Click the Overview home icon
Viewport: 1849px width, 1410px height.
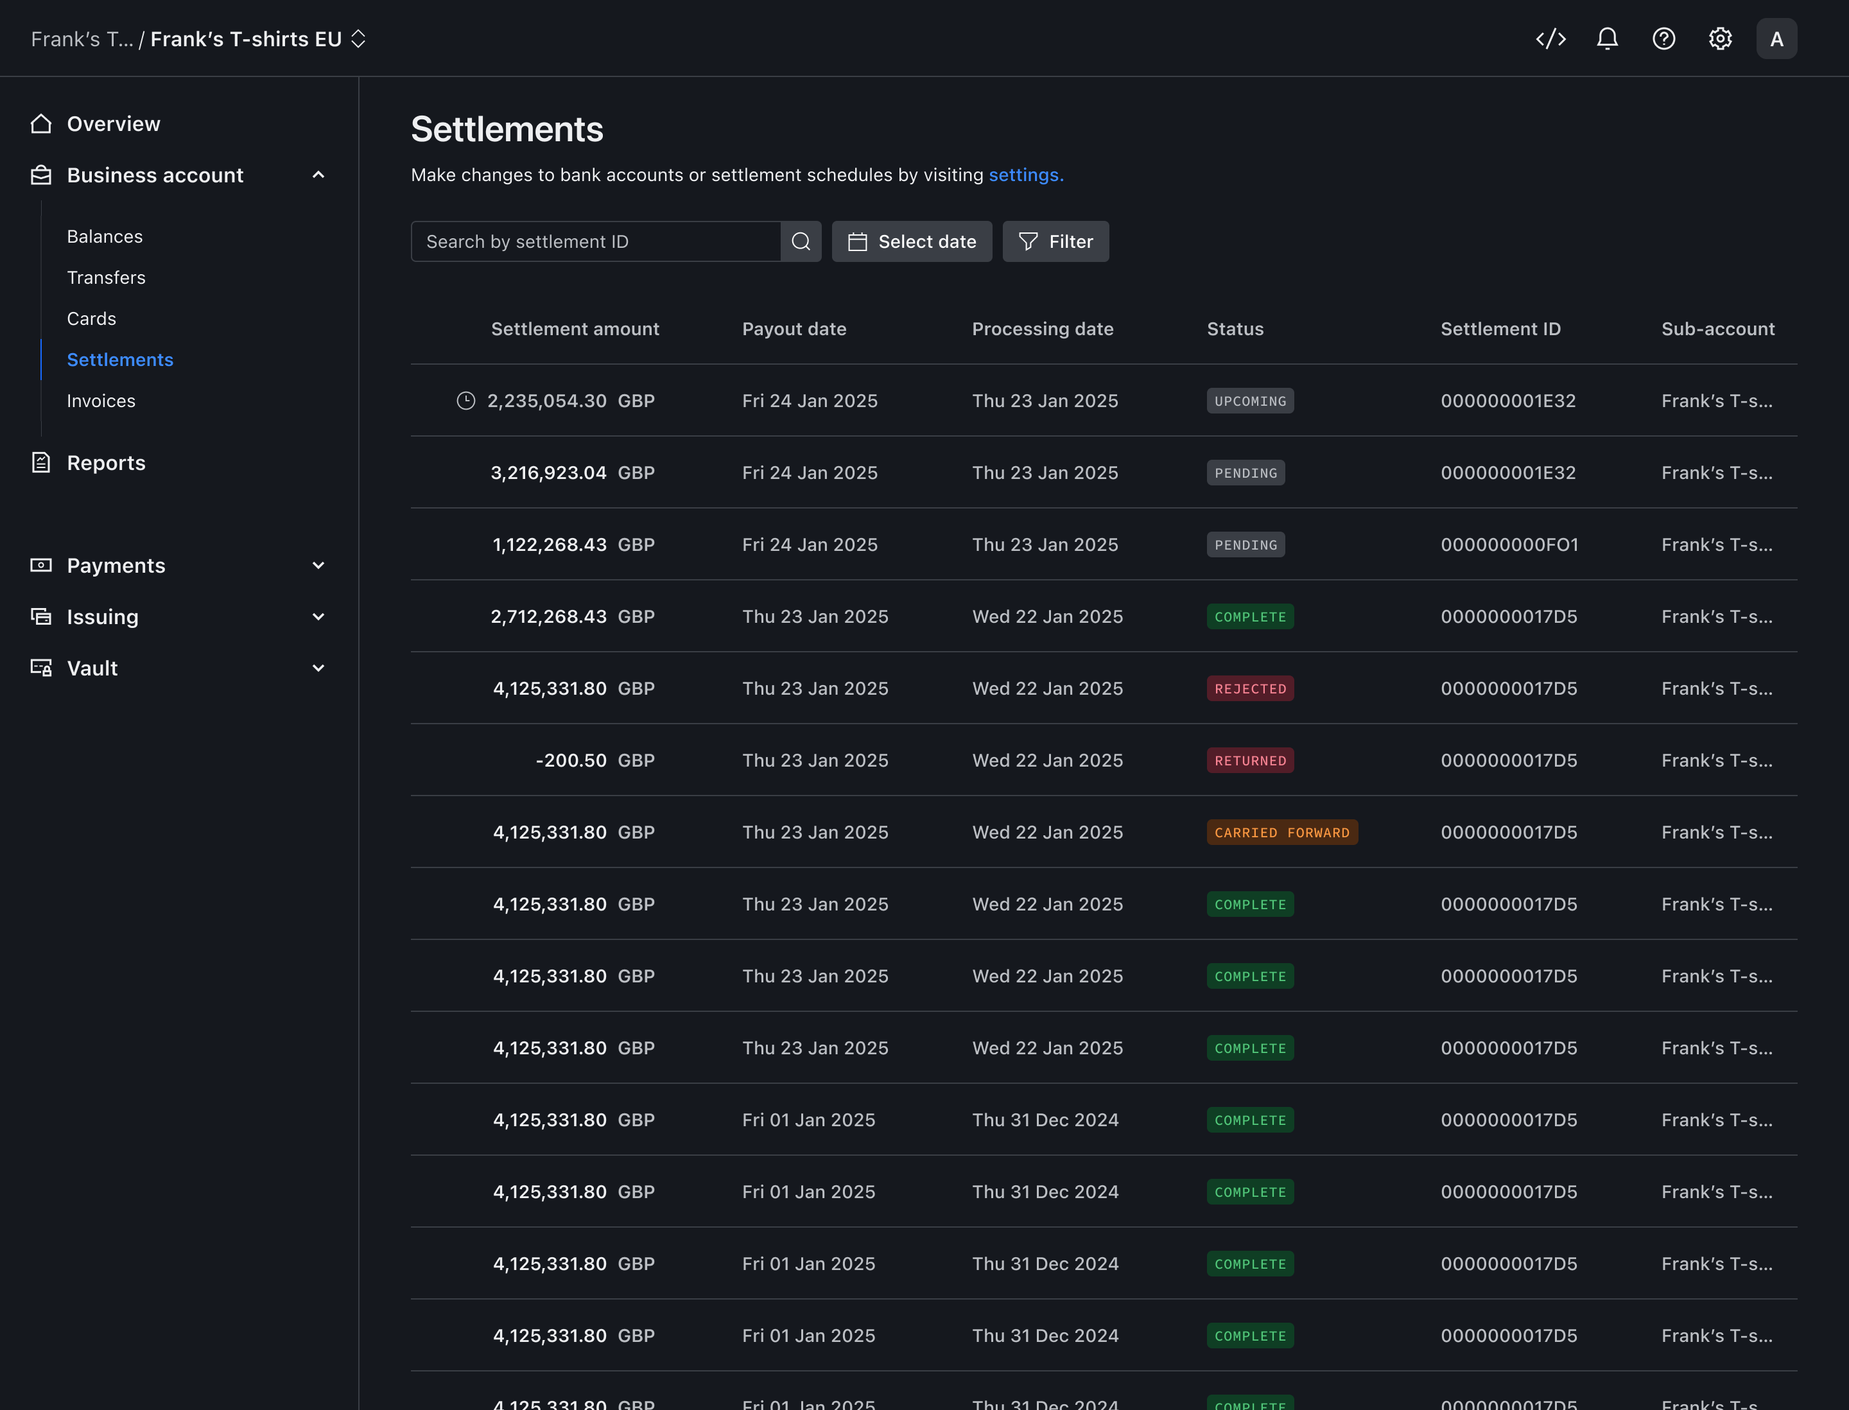coord(41,124)
